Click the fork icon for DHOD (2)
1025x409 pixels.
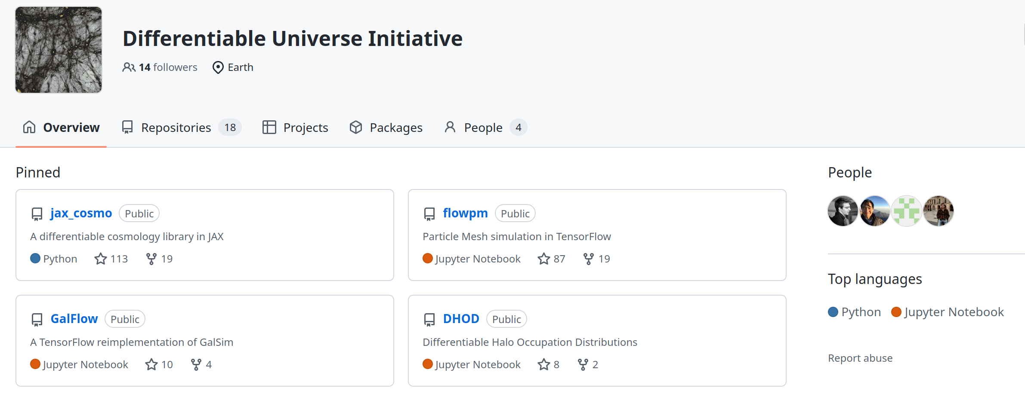point(583,364)
